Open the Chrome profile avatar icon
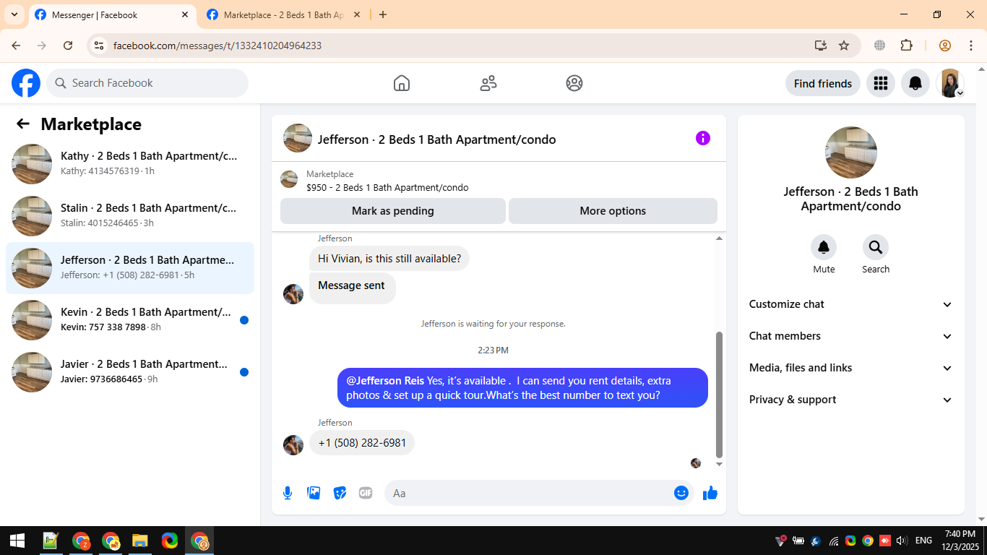This screenshot has height=555, width=987. tap(945, 46)
